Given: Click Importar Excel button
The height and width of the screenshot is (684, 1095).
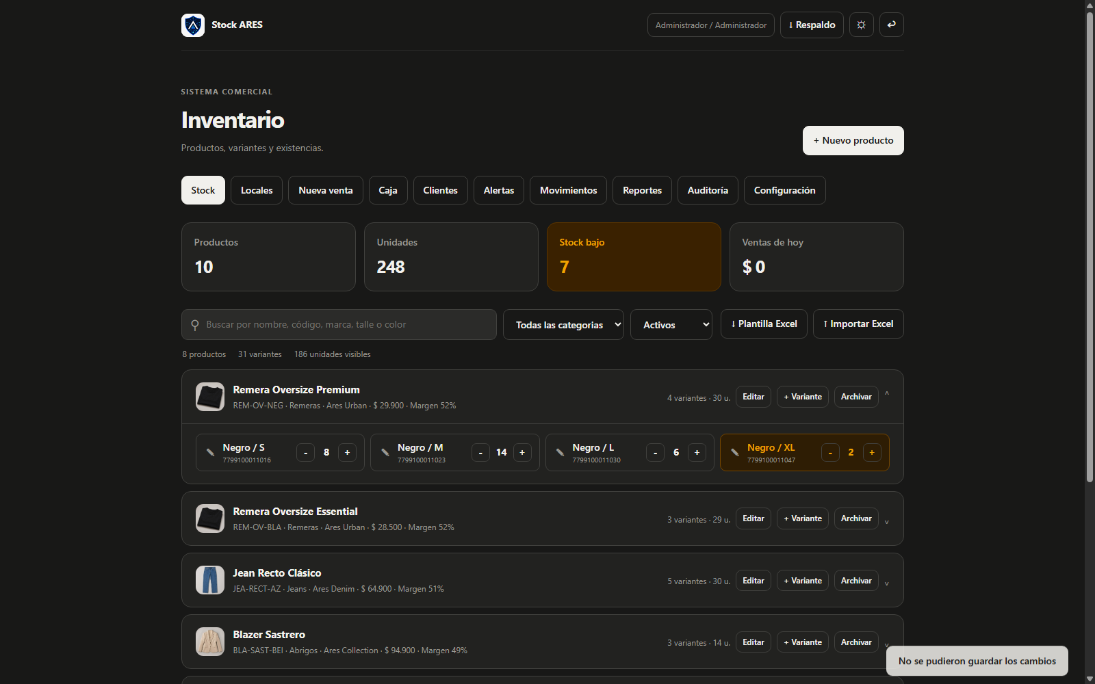Looking at the screenshot, I should click(858, 324).
